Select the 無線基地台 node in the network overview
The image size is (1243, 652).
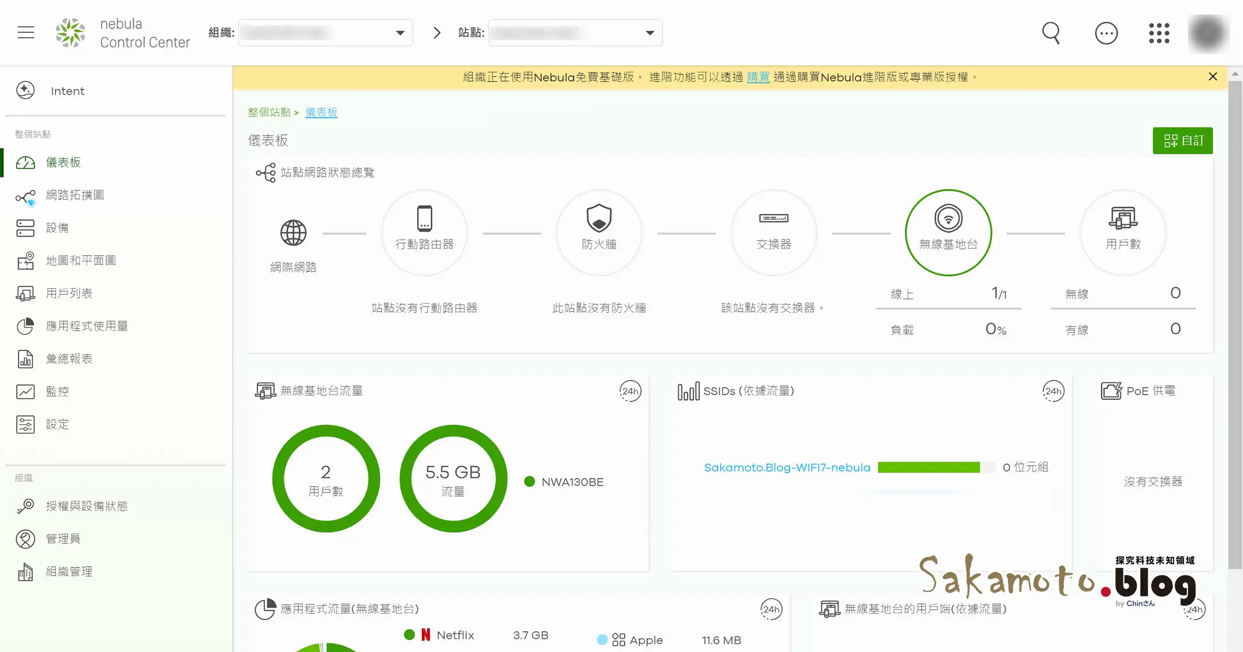click(948, 232)
